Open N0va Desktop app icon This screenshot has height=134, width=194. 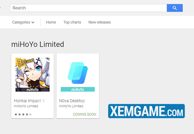[x=78, y=75]
